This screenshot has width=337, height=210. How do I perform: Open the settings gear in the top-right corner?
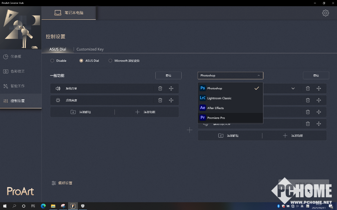tap(325, 13)
